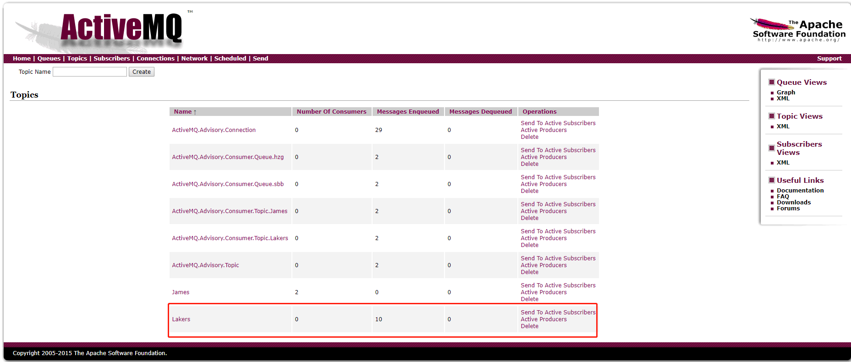
Task: Open the FAQ link
Action: tap(783, 197)
